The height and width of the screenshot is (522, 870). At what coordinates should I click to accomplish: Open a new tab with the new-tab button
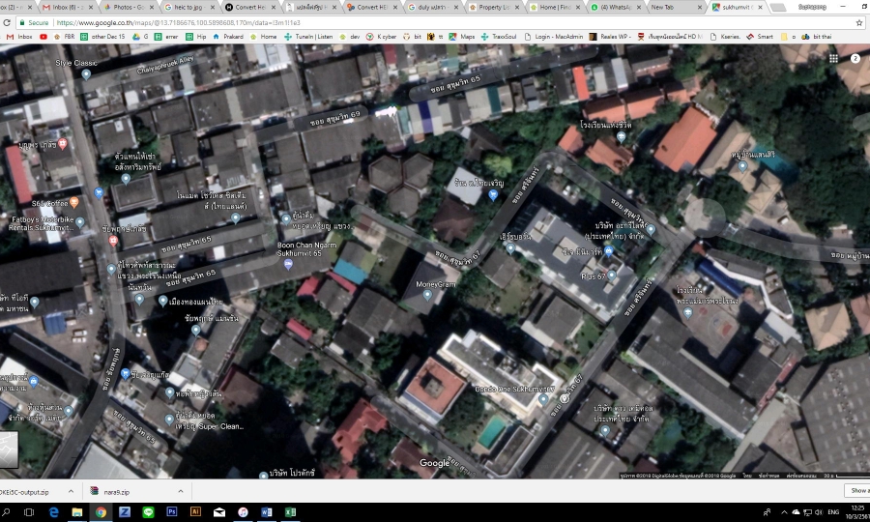click(778, 7)
